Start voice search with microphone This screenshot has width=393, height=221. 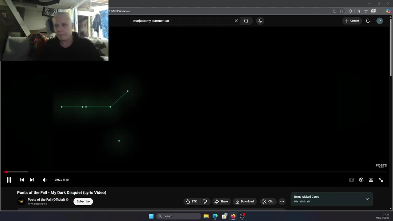[260, 21]
